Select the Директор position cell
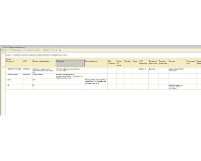This screenshot has height=161, width=201. click(x=154, y=70)
